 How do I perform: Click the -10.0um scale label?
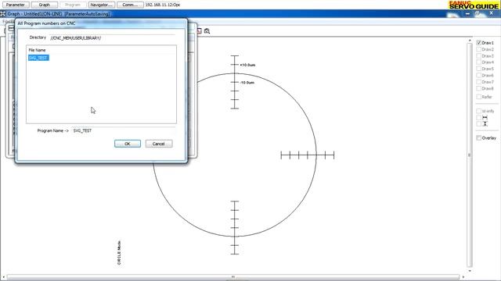(247, 83)
